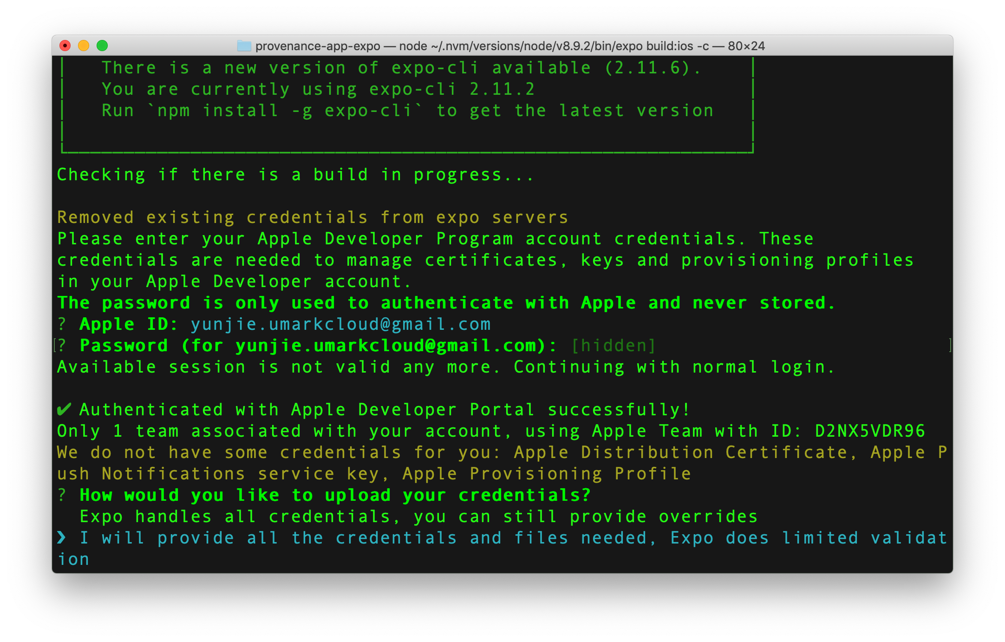Click the yellow minimize window button

coord(84,46)
